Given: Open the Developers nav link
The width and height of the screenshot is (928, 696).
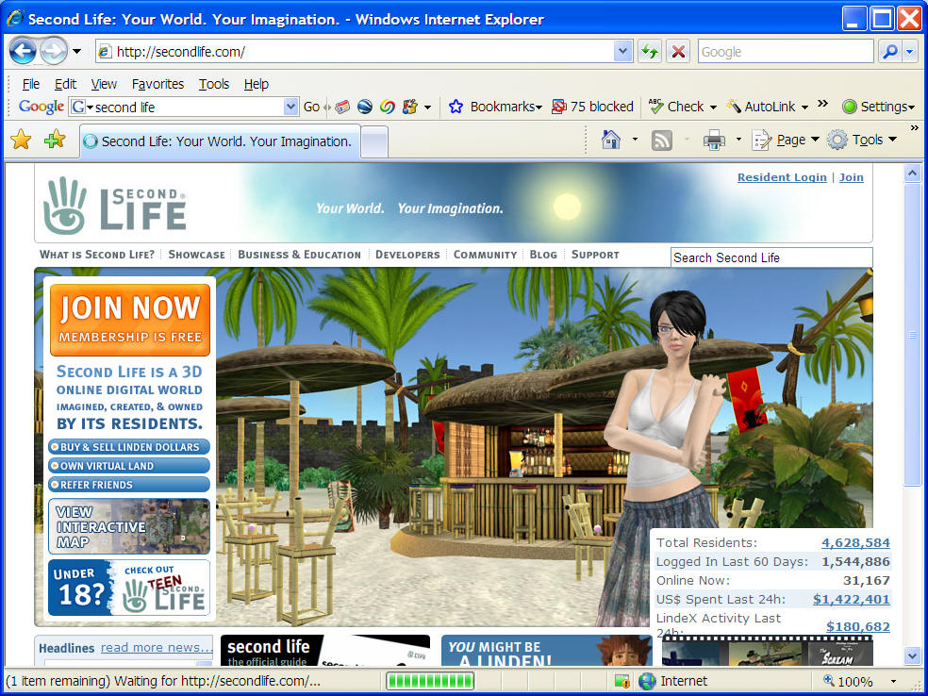Looking at the screenshot, I should (x=407, y=255).
